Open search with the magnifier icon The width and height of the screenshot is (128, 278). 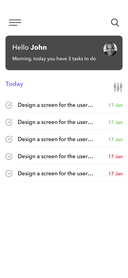pyautogui.click(x=115, y=23)
